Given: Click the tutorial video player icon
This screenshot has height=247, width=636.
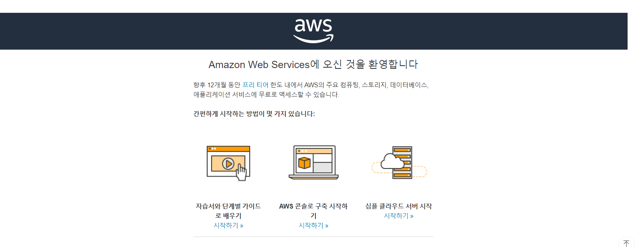Looking at the screenshot, I should click(228, 163).
